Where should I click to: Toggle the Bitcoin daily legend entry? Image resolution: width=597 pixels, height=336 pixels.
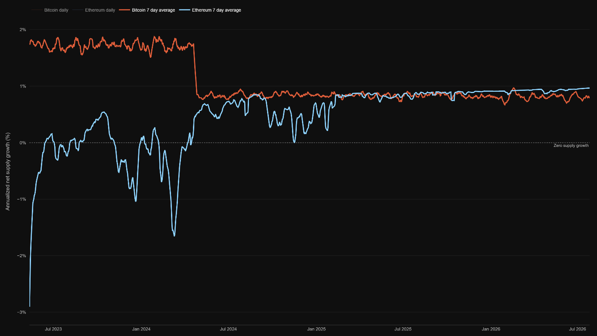[50, 10]
